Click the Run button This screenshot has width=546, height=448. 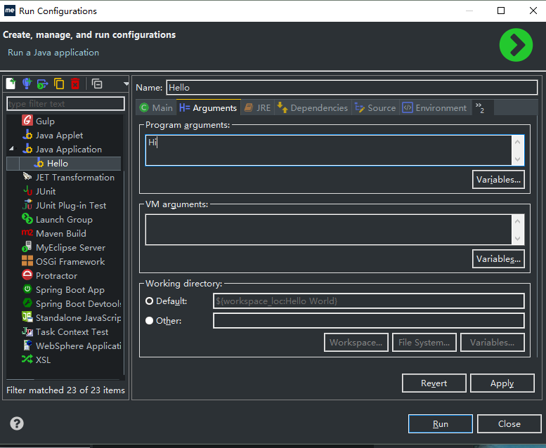[x=441, y=424]
